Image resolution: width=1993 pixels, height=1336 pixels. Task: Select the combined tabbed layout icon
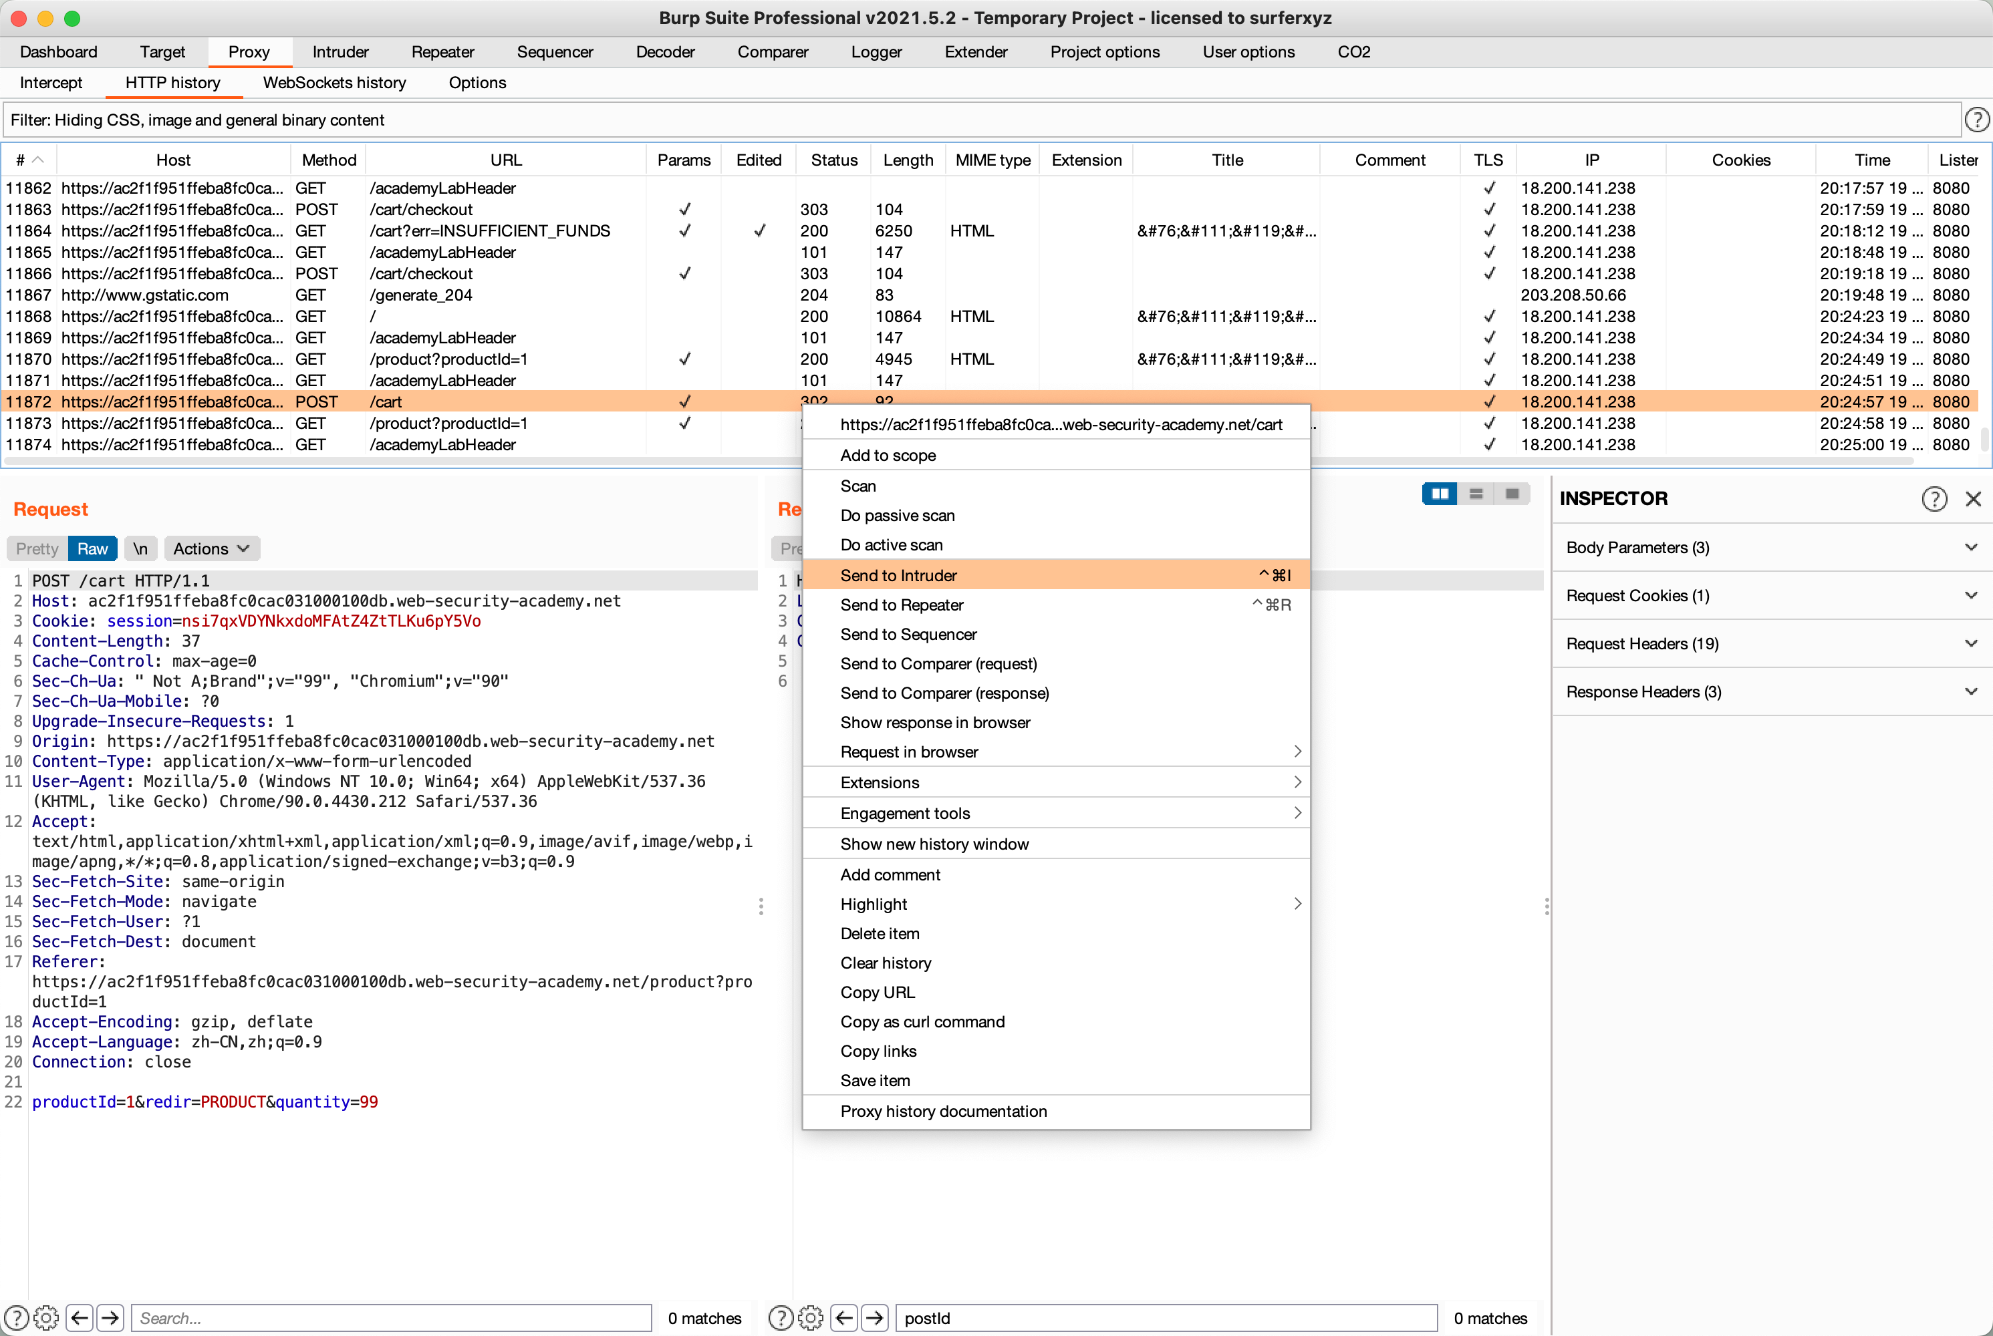[x=1511, y=494]
